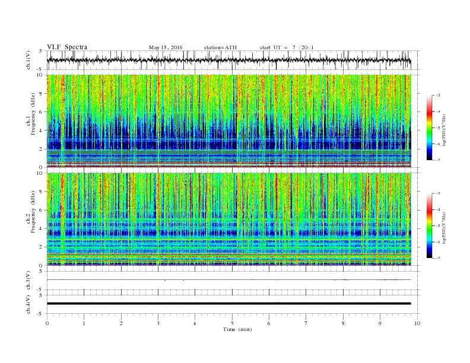Image resolution: width=470 pixels, height=363 pixels.
Task: Click inside the ch.1 spectrogram panel
Action: coord(228,121)
